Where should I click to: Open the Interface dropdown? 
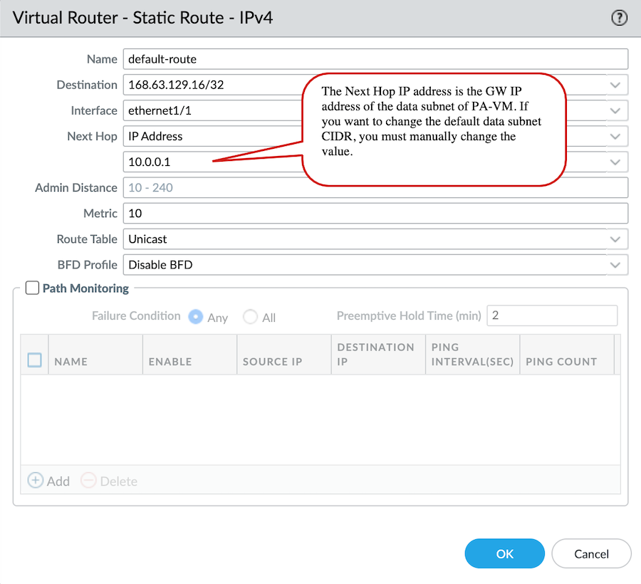click(x=615, y=111)
